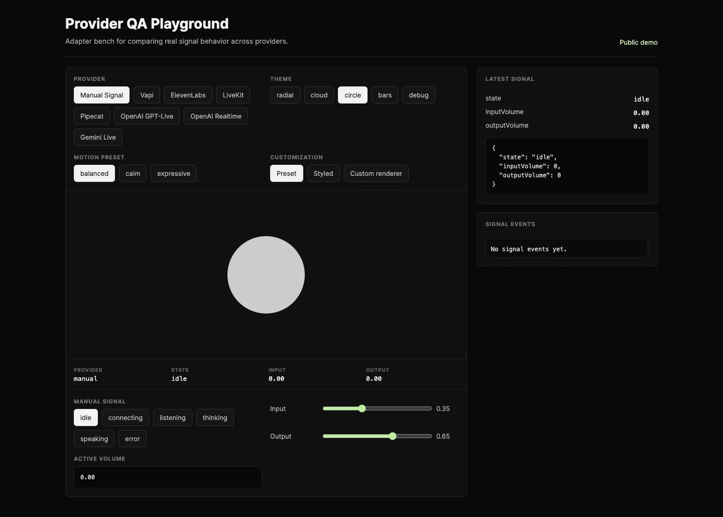The height and width of the screenshot is (517, 723).
Task: Set manual signal to listening
Action: click(173, 418)
